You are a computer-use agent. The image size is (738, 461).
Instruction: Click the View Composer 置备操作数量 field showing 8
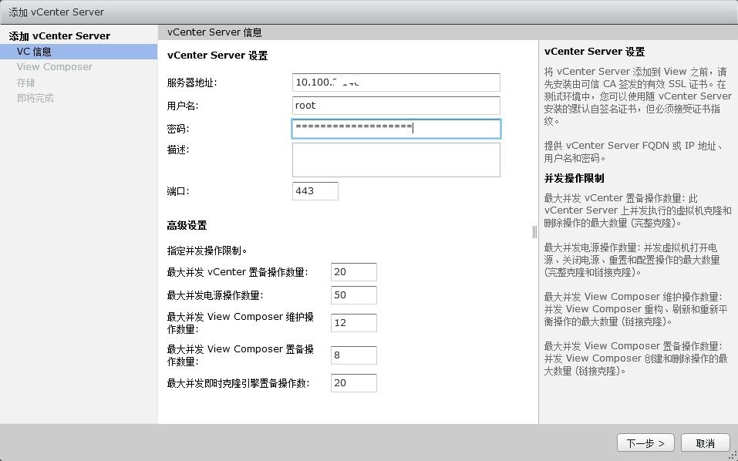click(x=353, y=355)
